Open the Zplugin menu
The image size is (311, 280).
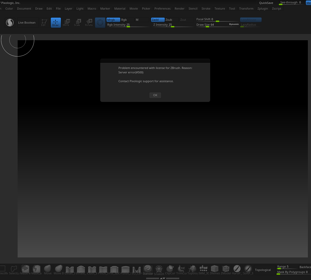[x=263, y=9]
